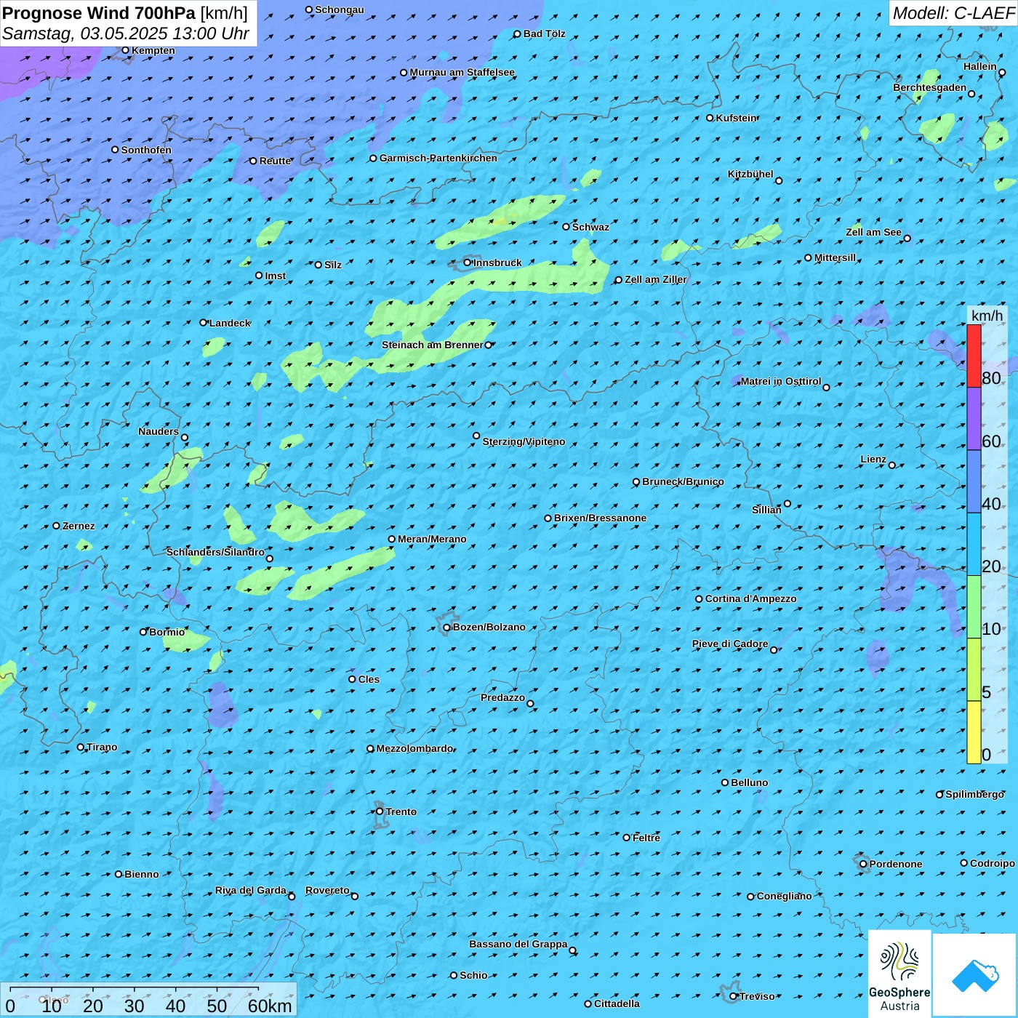Click the Trento city marker
The image size is (1018, 1018).
(x=380, y=811)
